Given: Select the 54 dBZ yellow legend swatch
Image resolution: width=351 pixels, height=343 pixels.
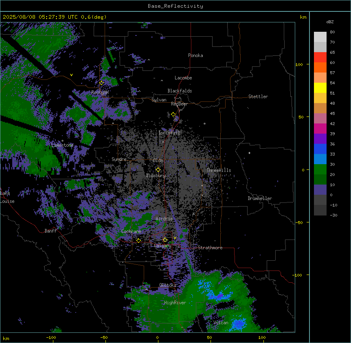Looking at the screenshot, I should point(320,88).
